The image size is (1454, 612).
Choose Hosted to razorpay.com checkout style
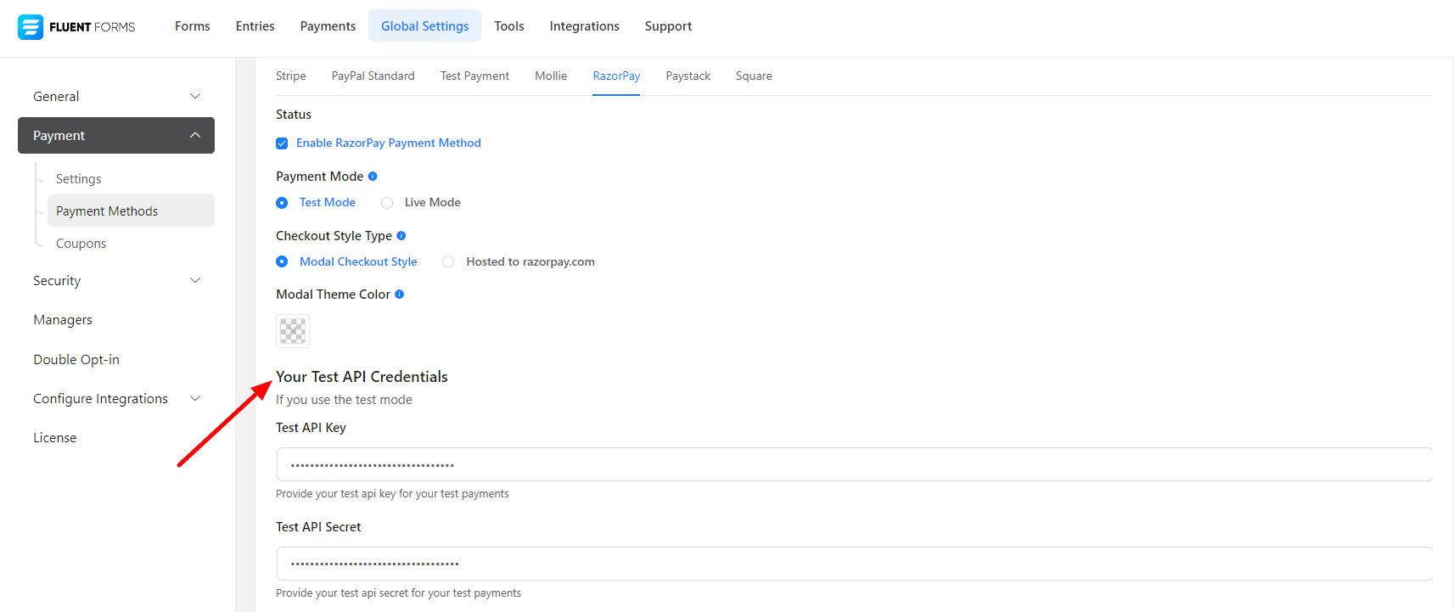coord(448,262)
